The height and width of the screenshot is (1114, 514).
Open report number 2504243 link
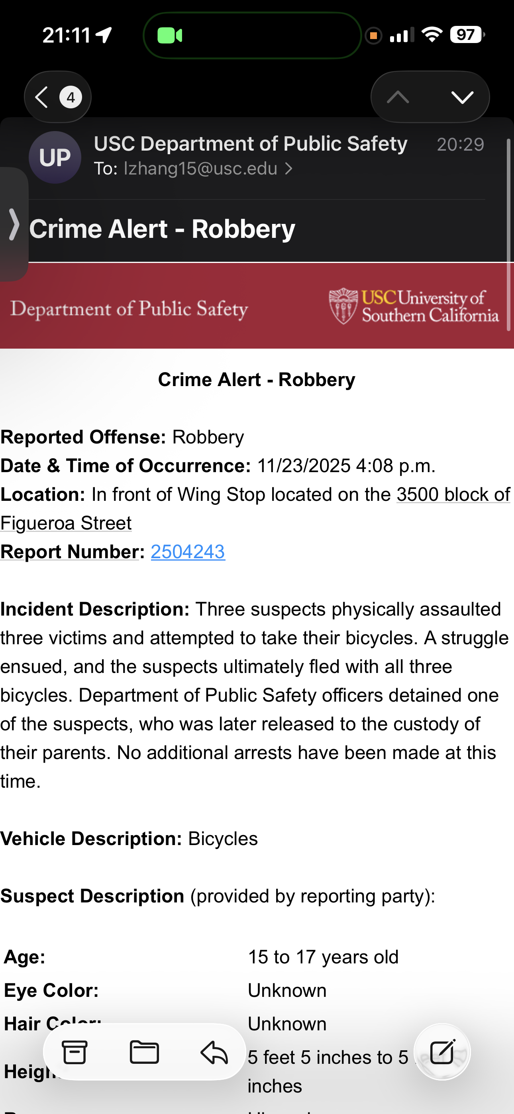click(x=188, y=552)
